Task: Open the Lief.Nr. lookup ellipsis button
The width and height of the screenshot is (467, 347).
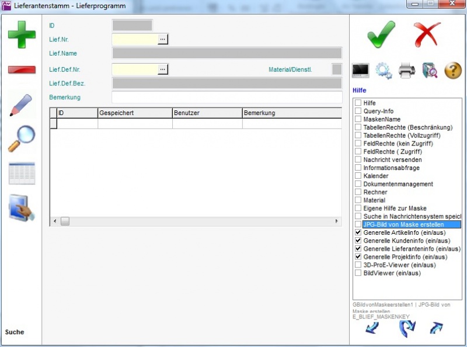Action: coord(163,39)
